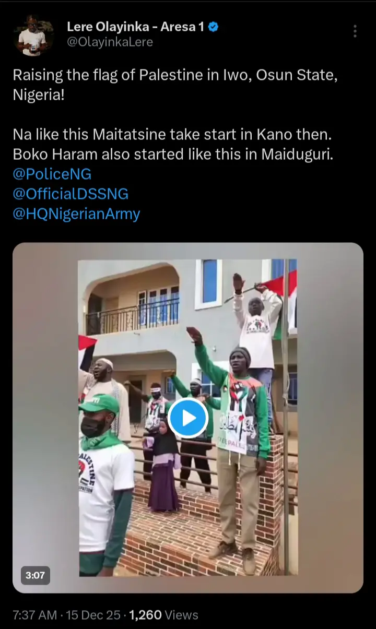Tap the word "Nigeria!" in the tweet

(39, 96)
